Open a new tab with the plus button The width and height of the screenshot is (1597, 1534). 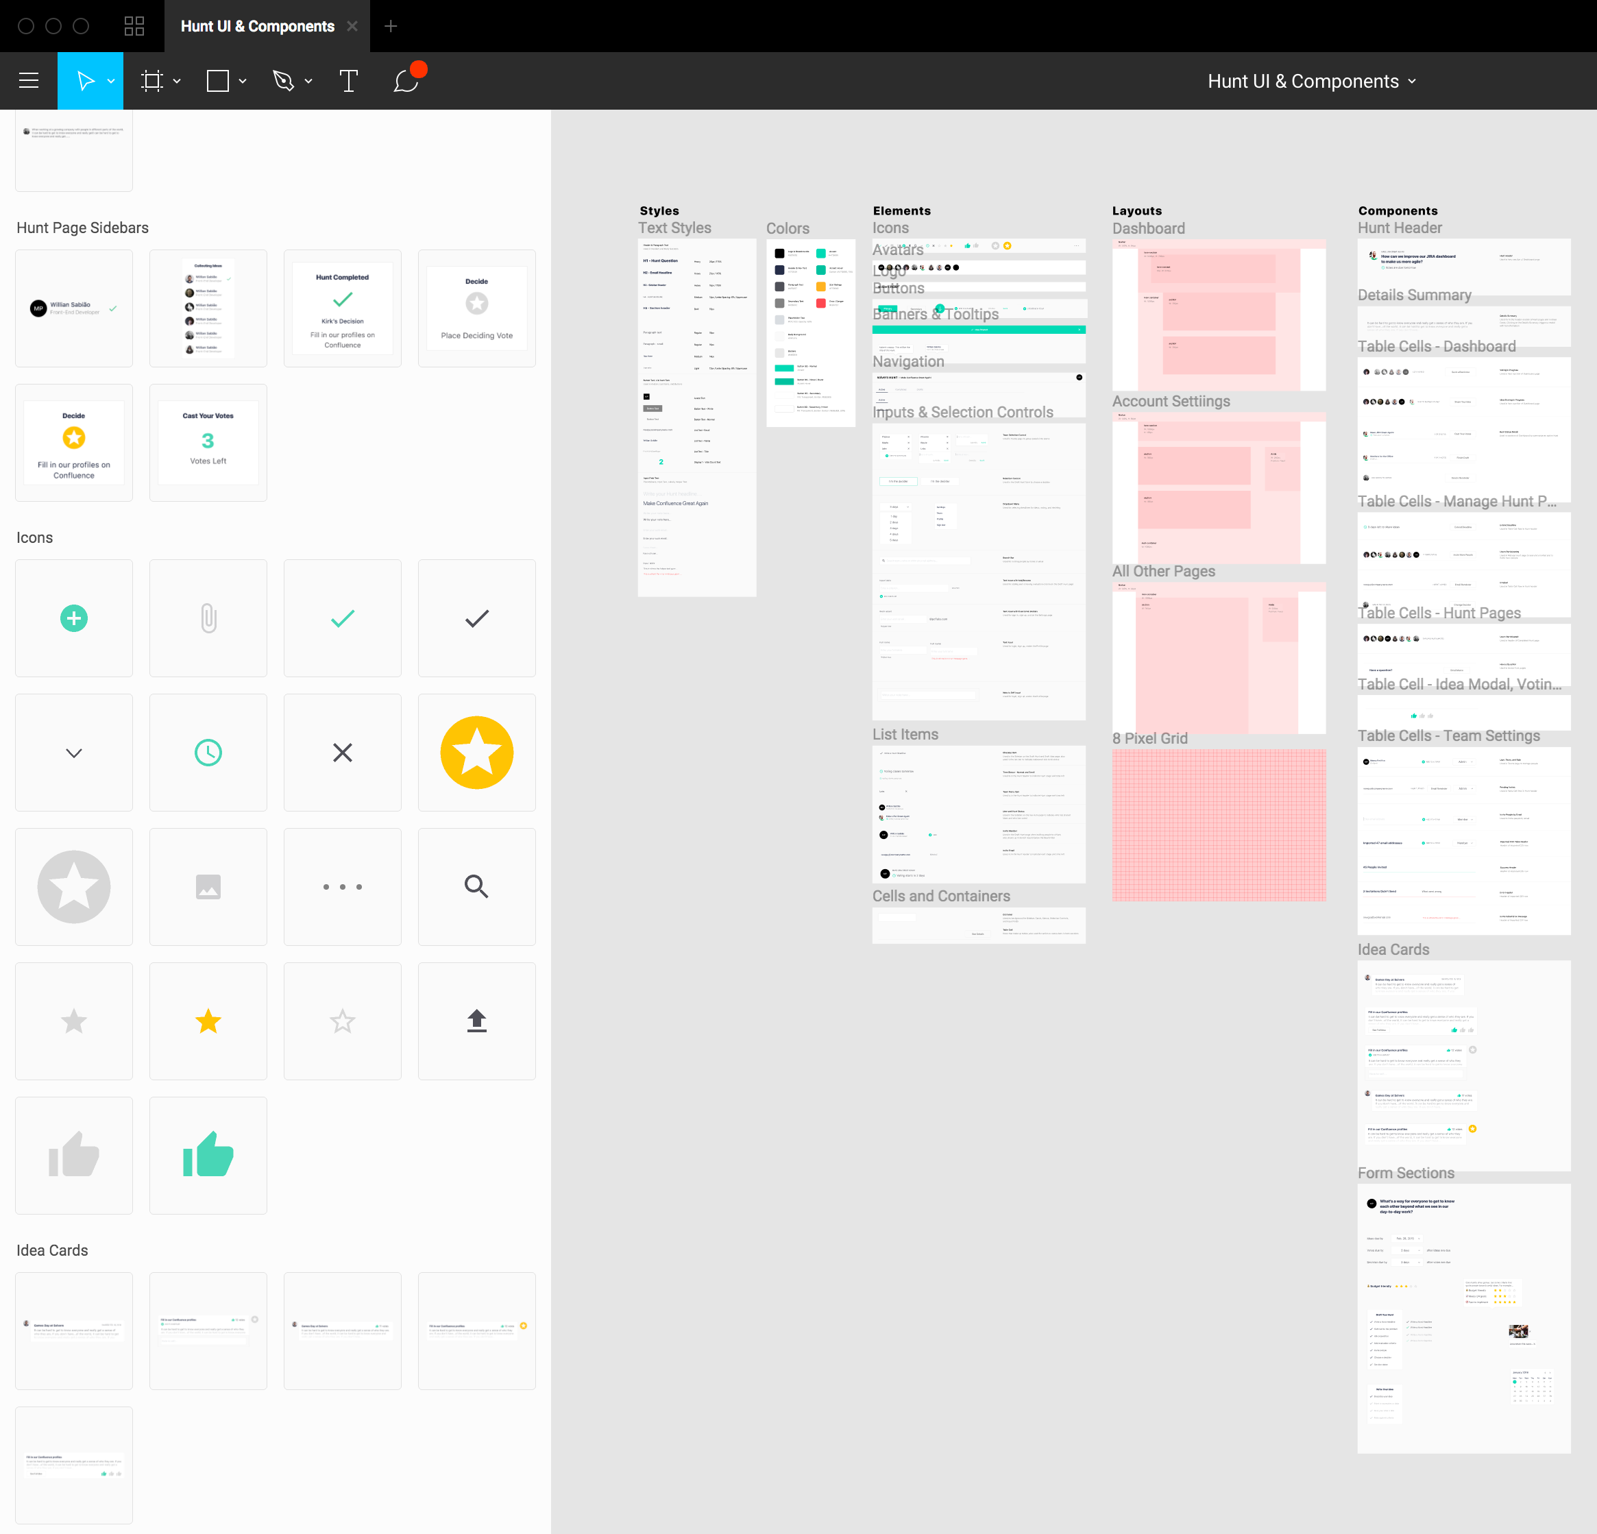click(391, 25)
